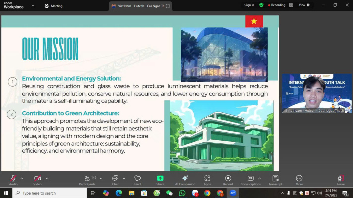Viewport: 353px width, 198px height.
Task: Open the first Google Chrome taskbar icon
Action: pos(207,193)
